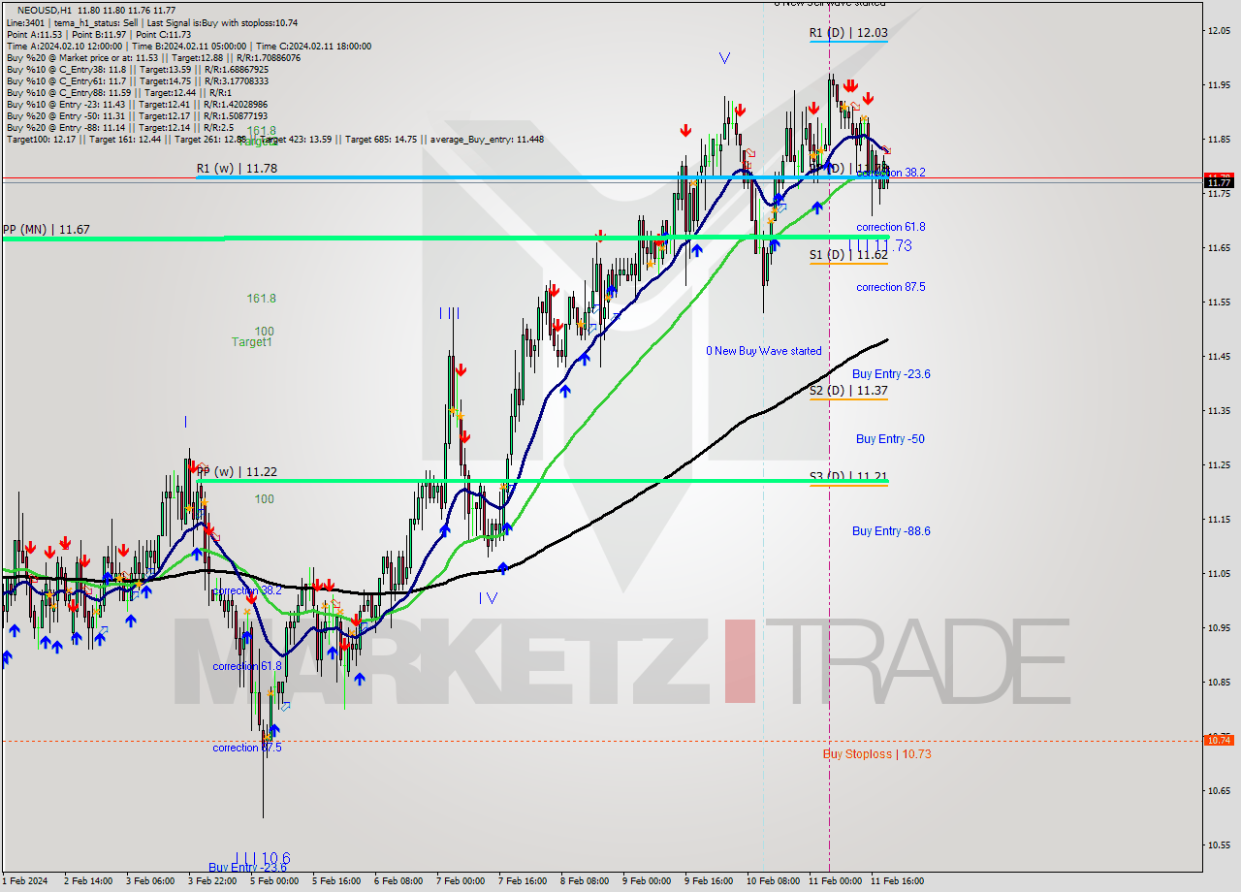
Task: Click the orange 10.74 stoploss tag on the price axis
Action: click(x=1218, y=740)
